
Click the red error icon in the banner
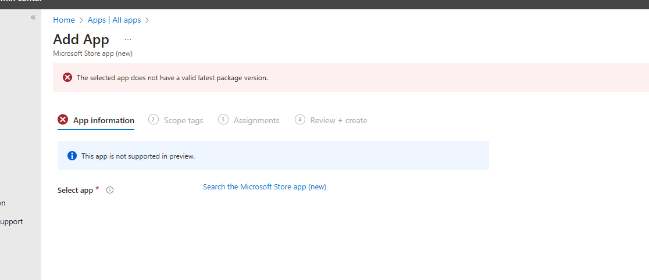[x=67, y=77]
